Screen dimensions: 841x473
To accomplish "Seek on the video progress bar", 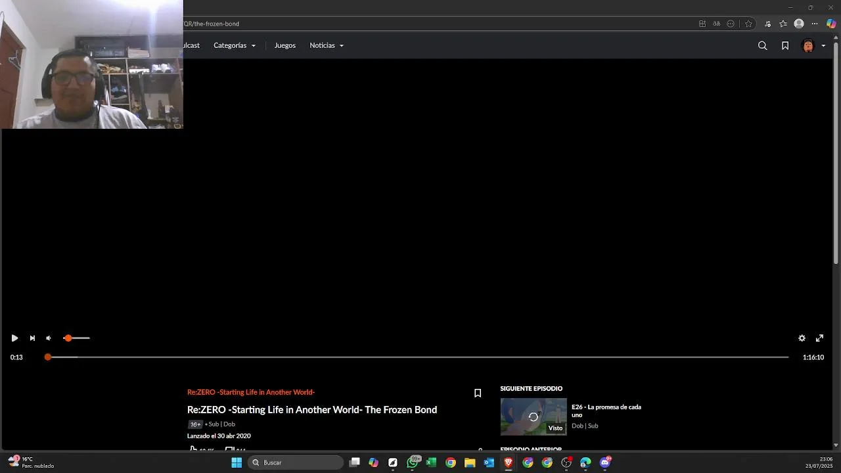I will (418, 357).
